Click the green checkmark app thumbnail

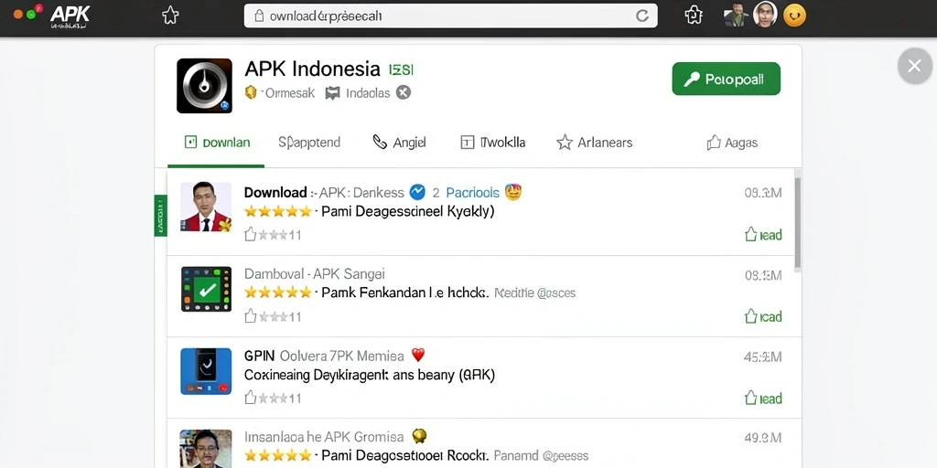coord(206,289)
